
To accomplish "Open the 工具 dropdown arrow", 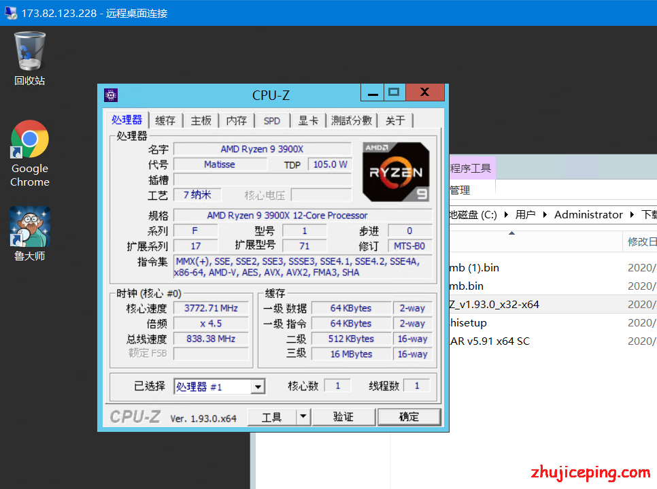I will pyautogui.click(x=303, y=416).
